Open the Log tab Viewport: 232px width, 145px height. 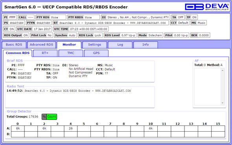point(120,45)
